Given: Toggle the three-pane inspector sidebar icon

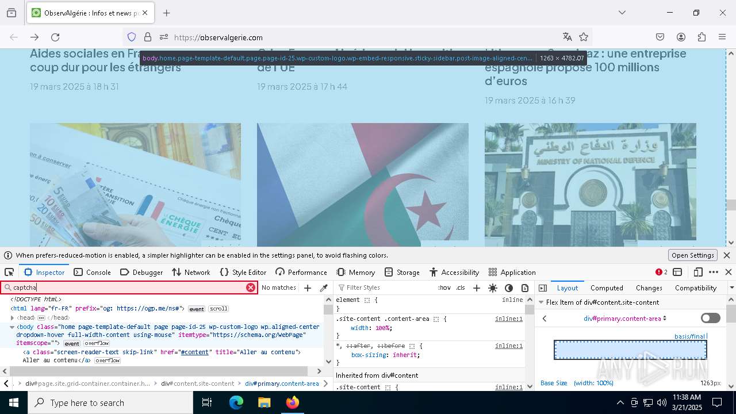Looking at the screenshot, I should coord(542,287).
